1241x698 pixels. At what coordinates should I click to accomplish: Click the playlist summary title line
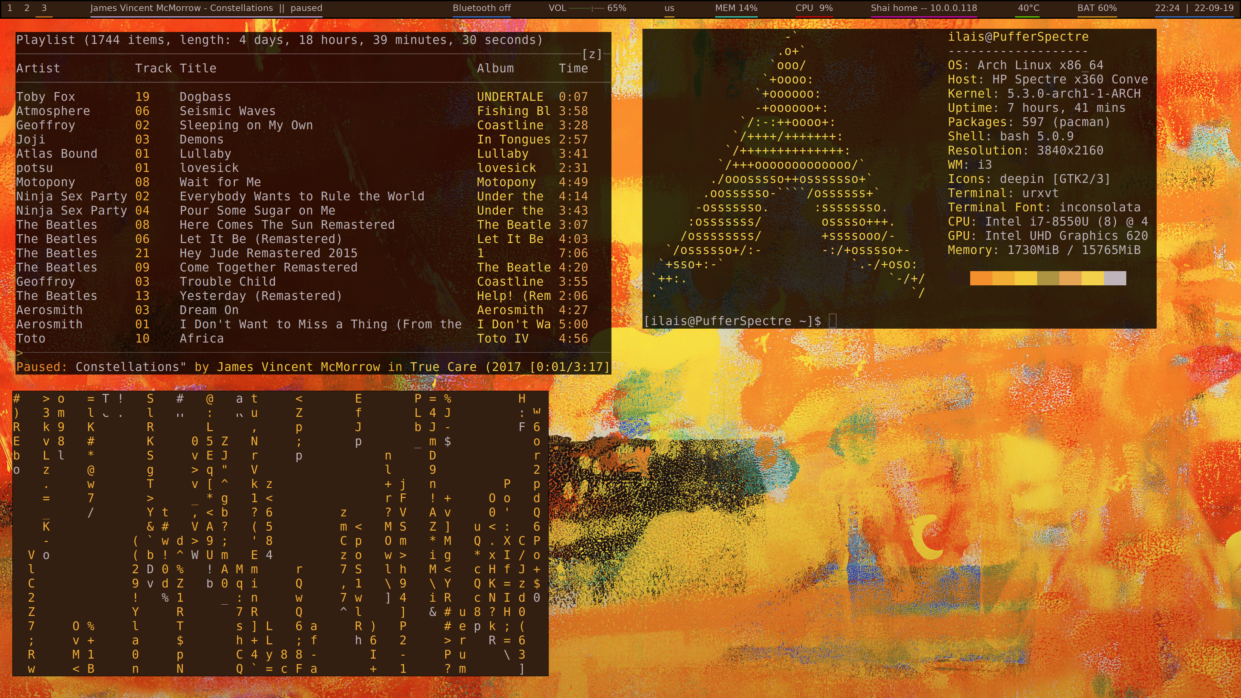click(x=280, y=40)
